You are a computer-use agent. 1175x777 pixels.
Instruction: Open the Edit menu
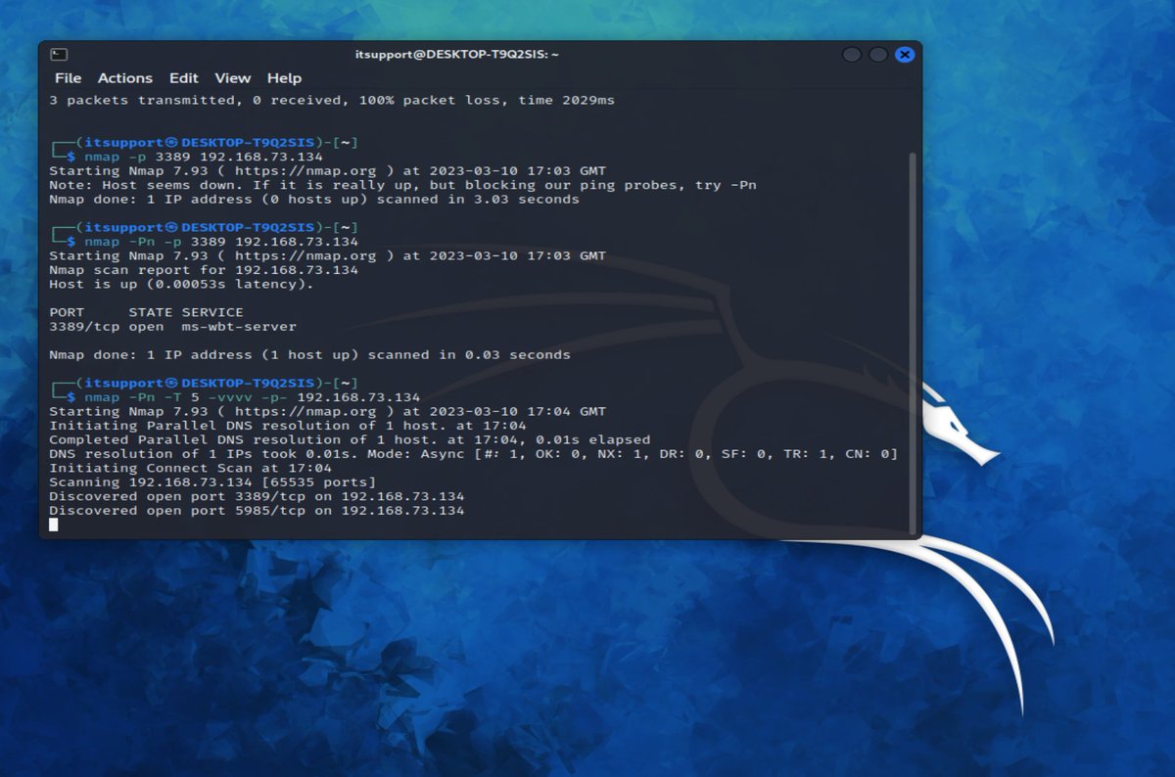click(x=183, y=78)
